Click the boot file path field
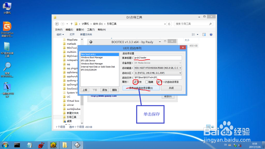Screen dimensions: 265x149 tap(158, 77)
